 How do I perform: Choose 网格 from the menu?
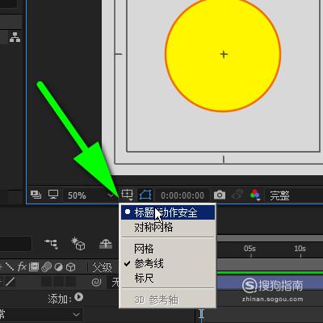168,249
